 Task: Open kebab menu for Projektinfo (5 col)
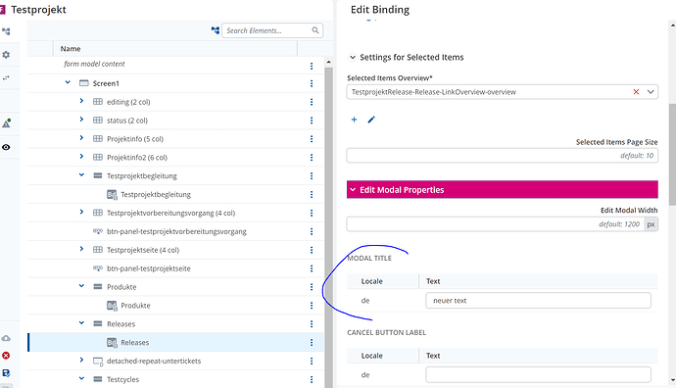(312, 139)
